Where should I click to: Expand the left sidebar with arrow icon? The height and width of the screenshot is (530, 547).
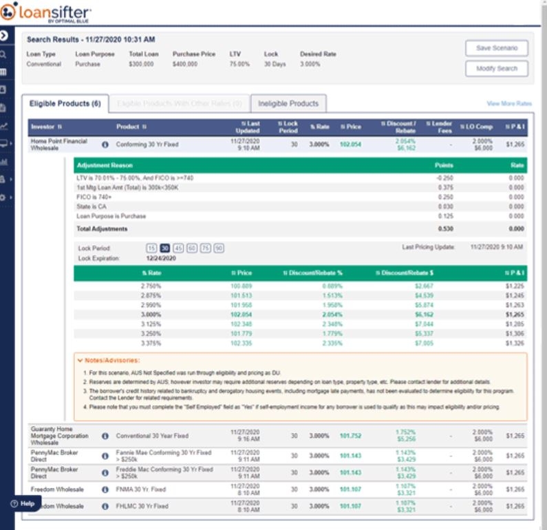(4, 35)
